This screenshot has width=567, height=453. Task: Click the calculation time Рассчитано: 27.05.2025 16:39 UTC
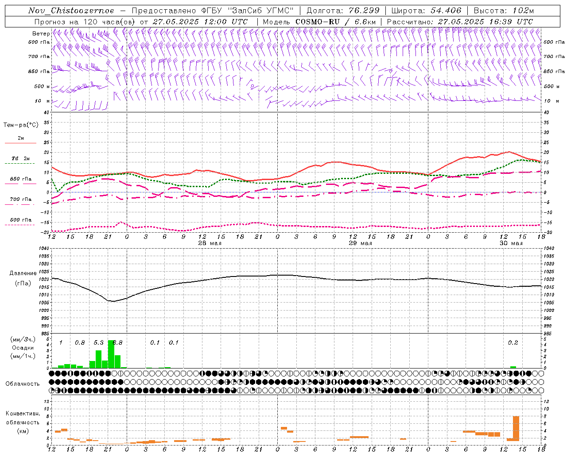460,22
